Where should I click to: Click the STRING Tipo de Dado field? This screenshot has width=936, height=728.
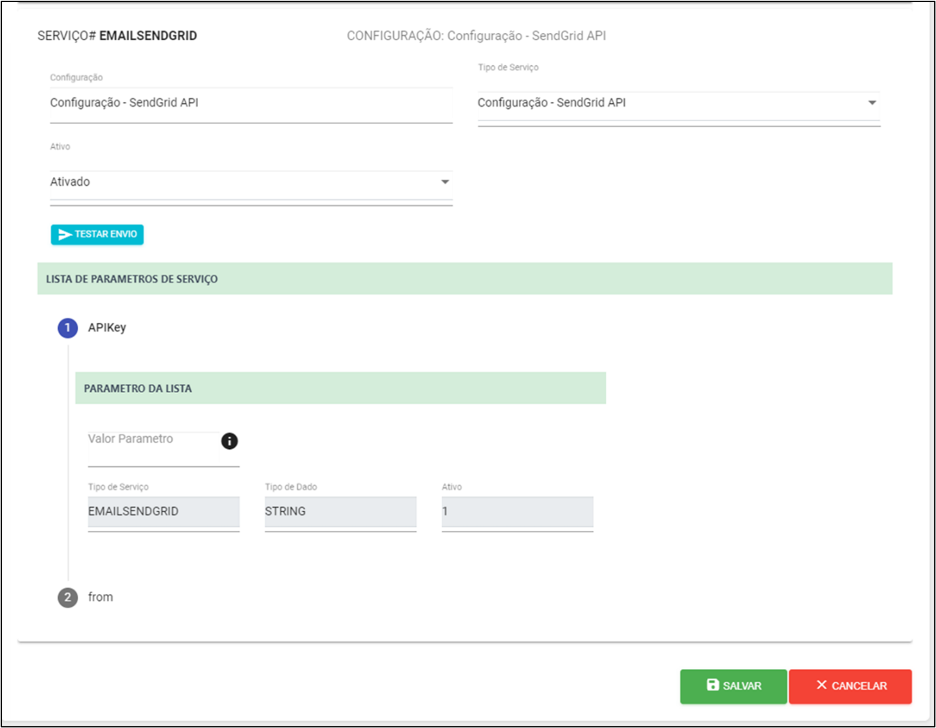coord(341,512)
